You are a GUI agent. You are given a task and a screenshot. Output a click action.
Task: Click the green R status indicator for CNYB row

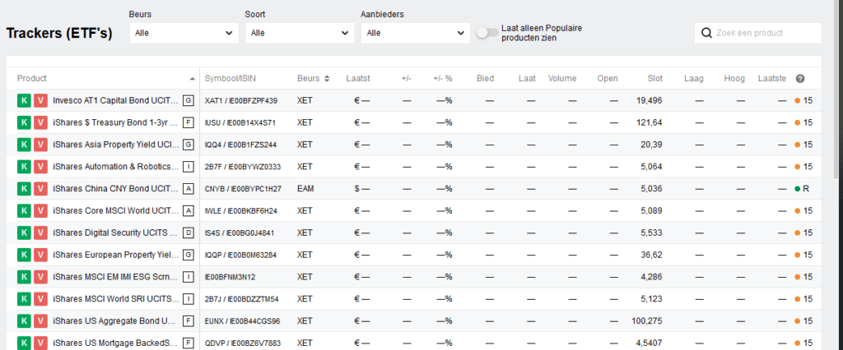coord(802,188)
